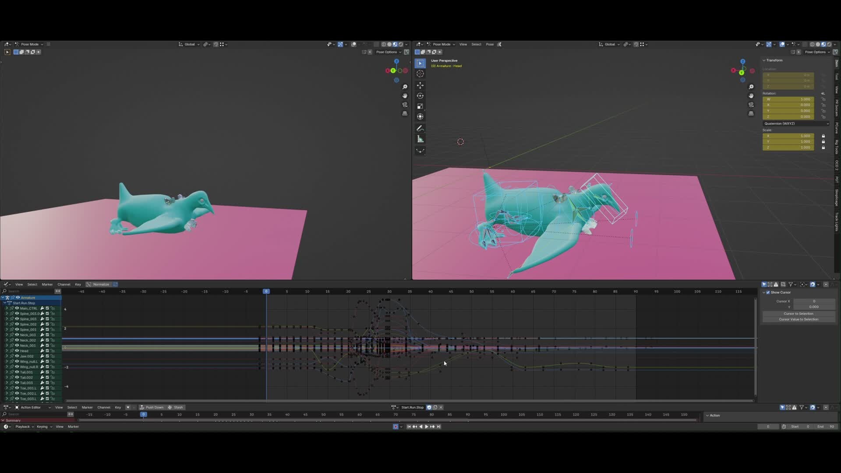The height and width of the screenshot is (473, 841).
Task: Select the Move tool in right viewport
Action: (420, 85)
